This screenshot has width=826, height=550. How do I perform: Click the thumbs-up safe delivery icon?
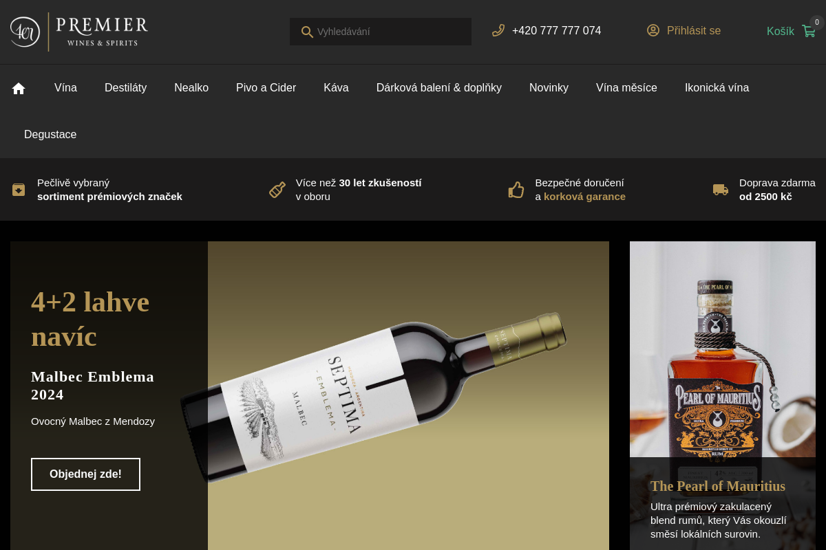[516, 190]
